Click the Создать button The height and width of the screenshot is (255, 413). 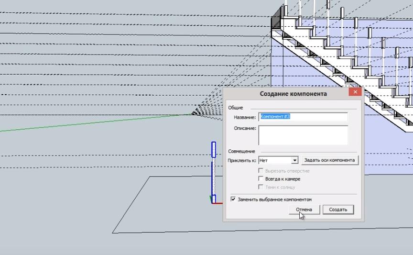338,210
